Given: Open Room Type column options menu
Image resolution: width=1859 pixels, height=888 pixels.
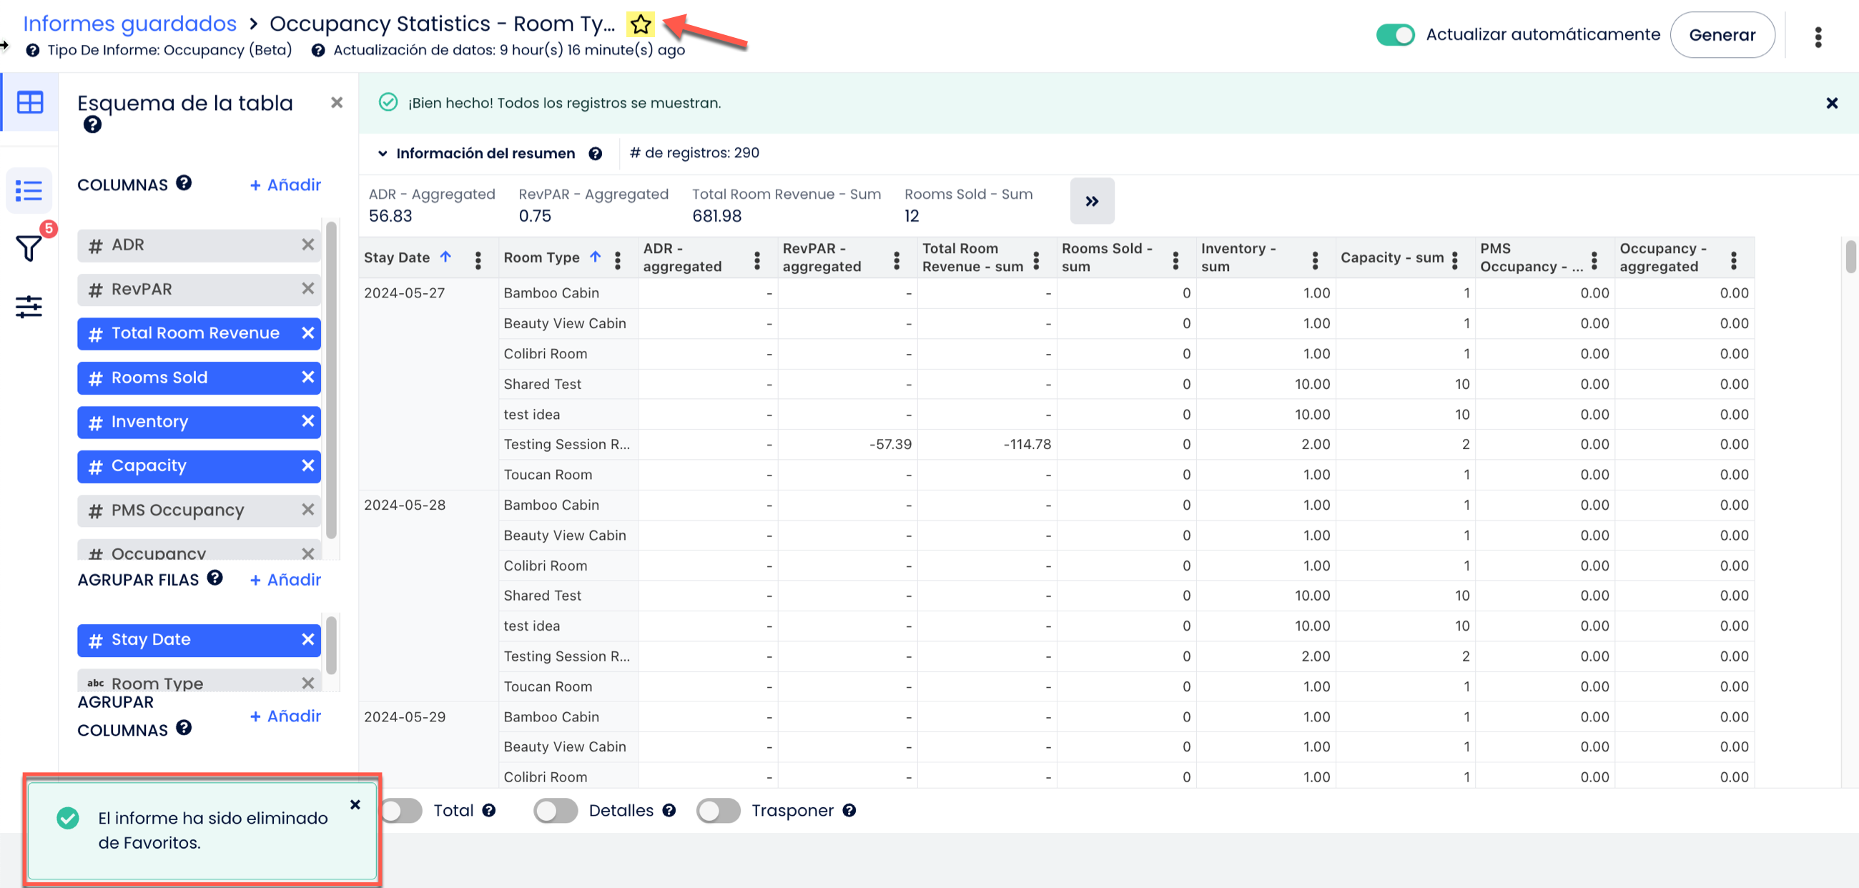Looking at the screenshot, I should (x=617, y=260).
